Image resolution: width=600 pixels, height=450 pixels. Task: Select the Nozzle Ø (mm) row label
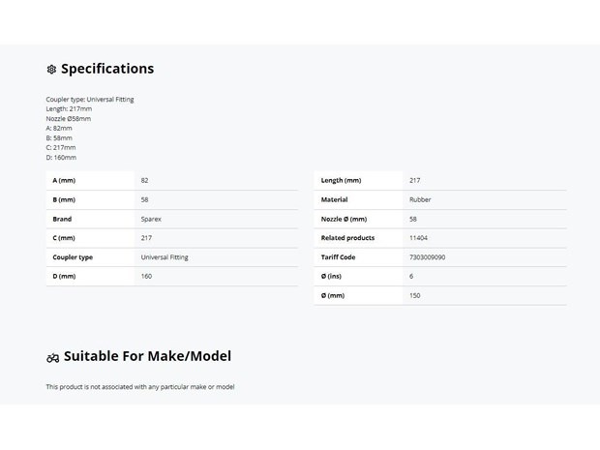[344, 220]
